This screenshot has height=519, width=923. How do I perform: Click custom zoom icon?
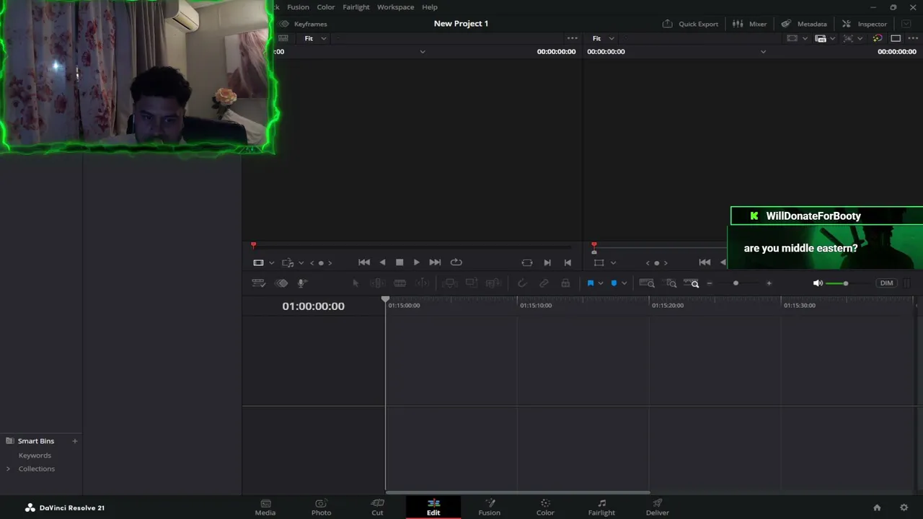[x=692, y=283]
